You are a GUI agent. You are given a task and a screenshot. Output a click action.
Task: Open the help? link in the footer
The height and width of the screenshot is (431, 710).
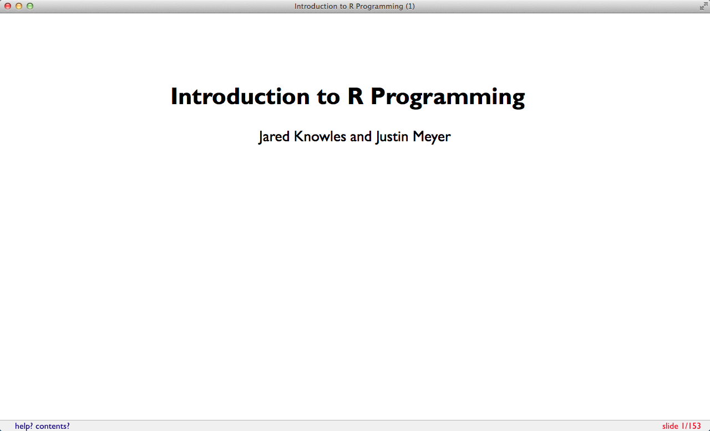click(24, 426)
